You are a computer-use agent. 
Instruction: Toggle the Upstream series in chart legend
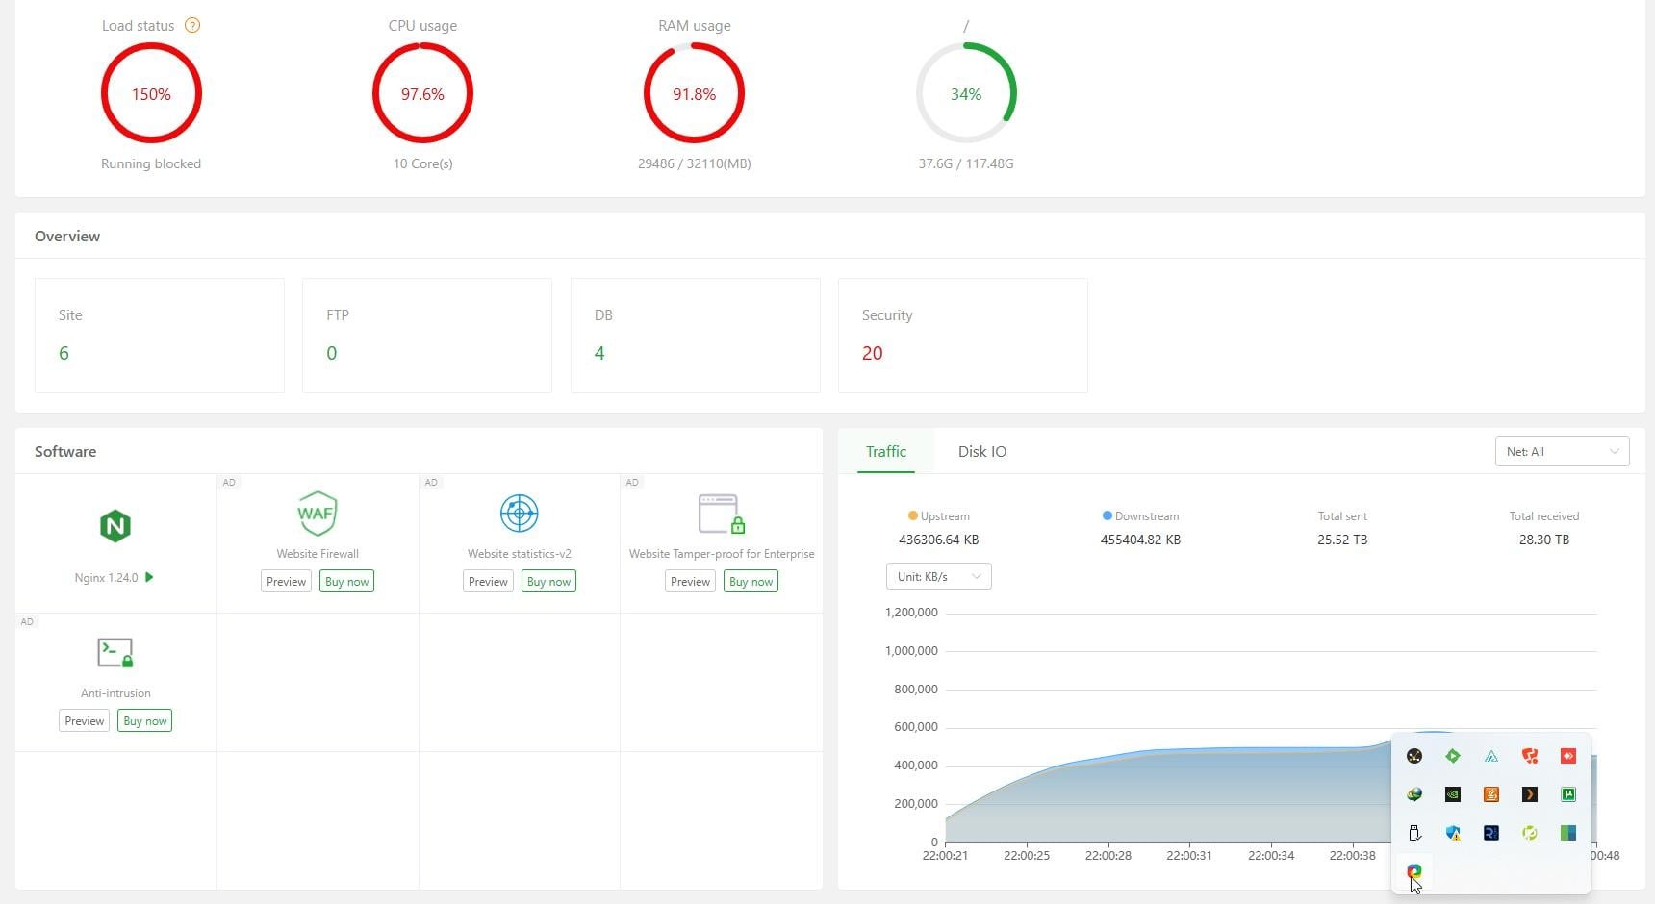(938, 516)
